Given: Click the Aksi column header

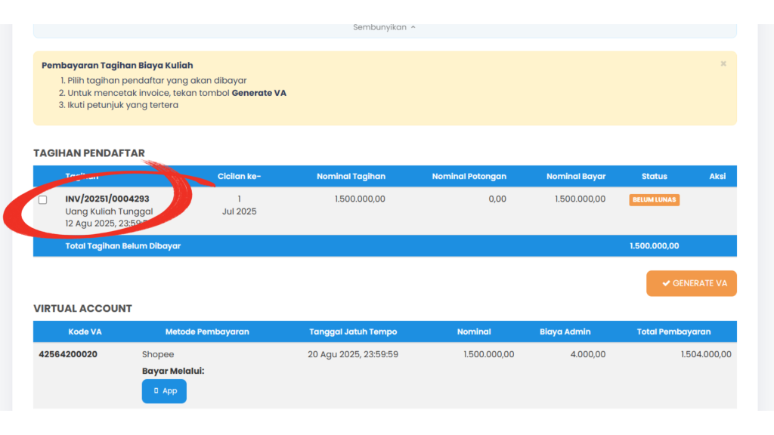Looking at the screenshot, I should [x=717, y=176].
